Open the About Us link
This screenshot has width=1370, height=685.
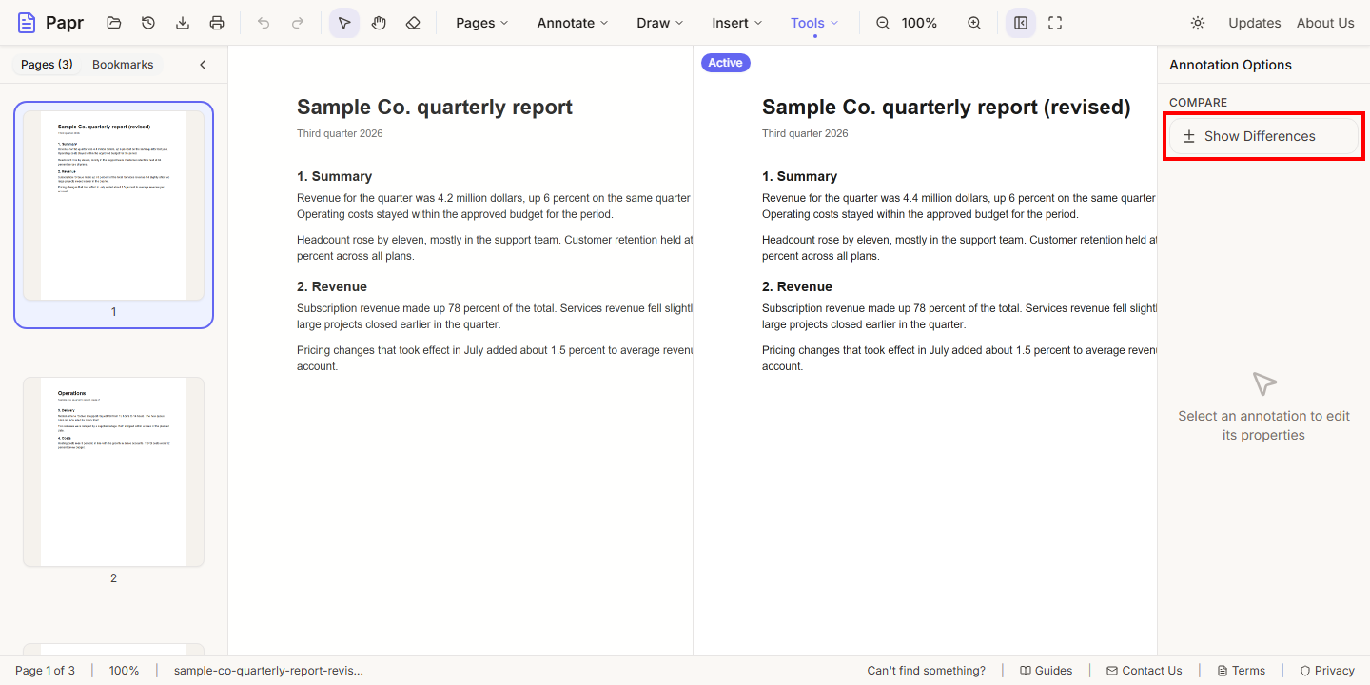click(1325, 23)
